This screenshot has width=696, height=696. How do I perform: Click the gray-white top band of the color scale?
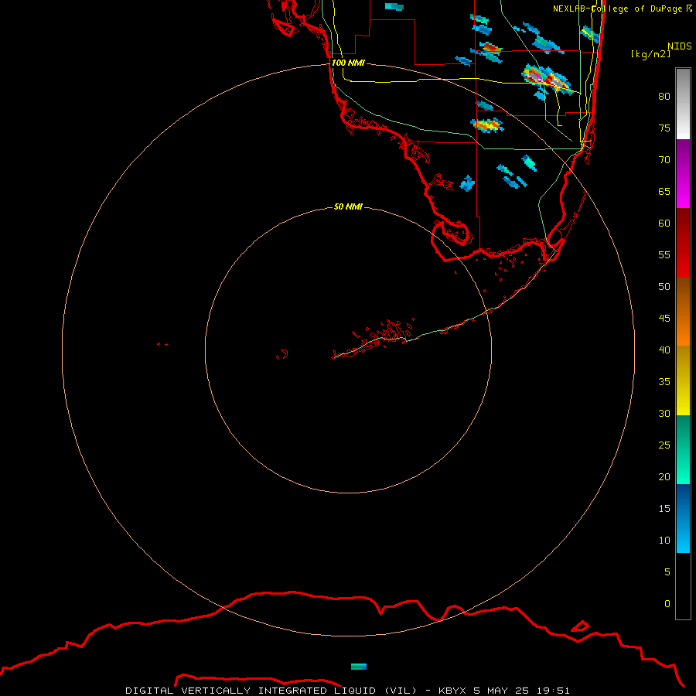point(683,104)
